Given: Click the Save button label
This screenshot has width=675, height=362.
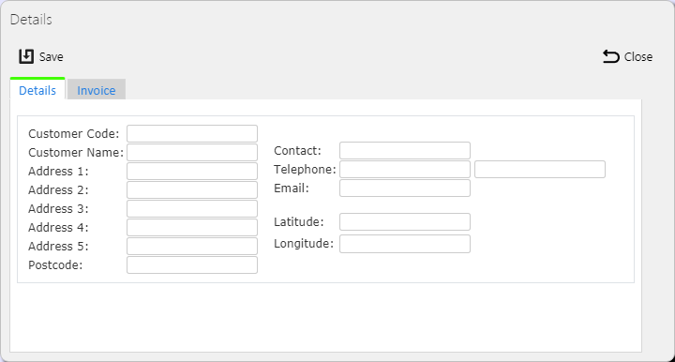Looking at the screenshot, I should click(52, 57).
